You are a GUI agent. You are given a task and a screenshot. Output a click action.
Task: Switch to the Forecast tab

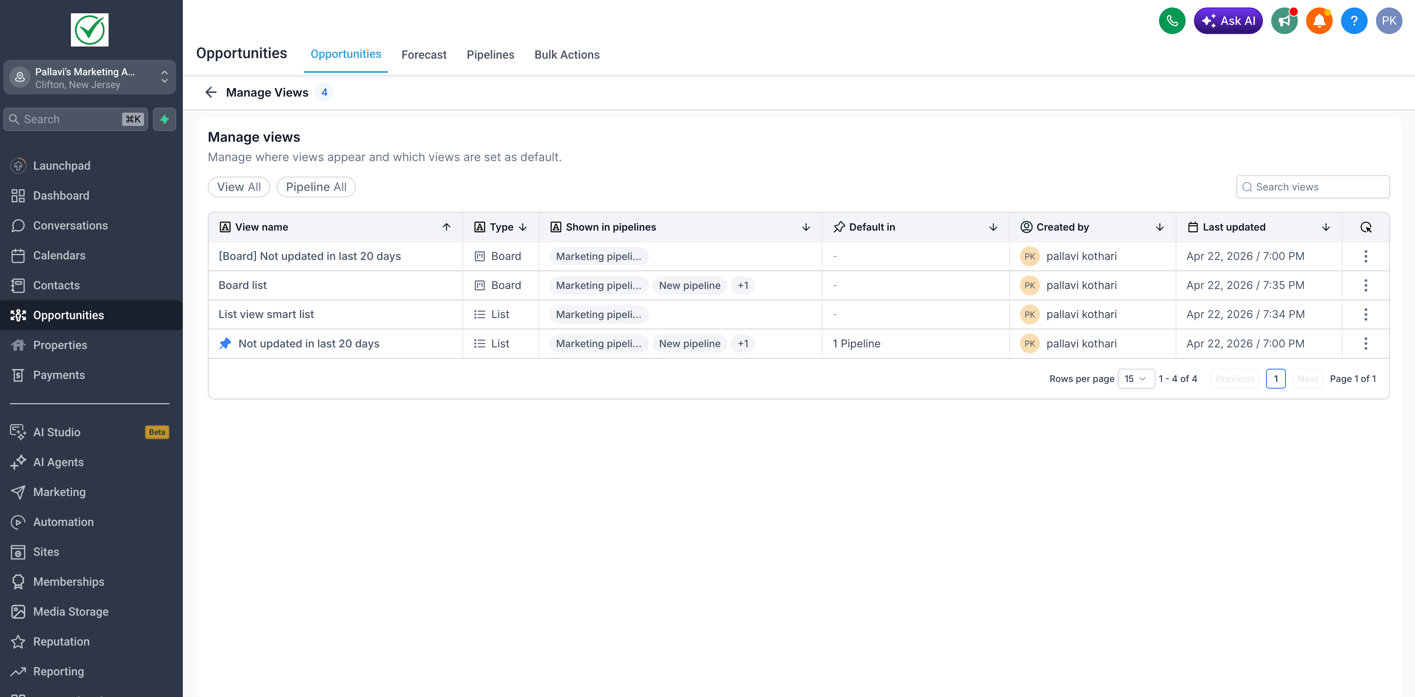pos(424,54)
